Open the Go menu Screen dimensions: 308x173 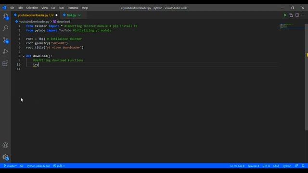pyautogui.click(x=53, y=8)
